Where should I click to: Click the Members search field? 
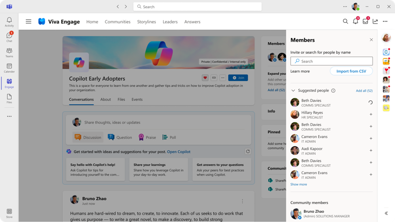click(331, 61)
